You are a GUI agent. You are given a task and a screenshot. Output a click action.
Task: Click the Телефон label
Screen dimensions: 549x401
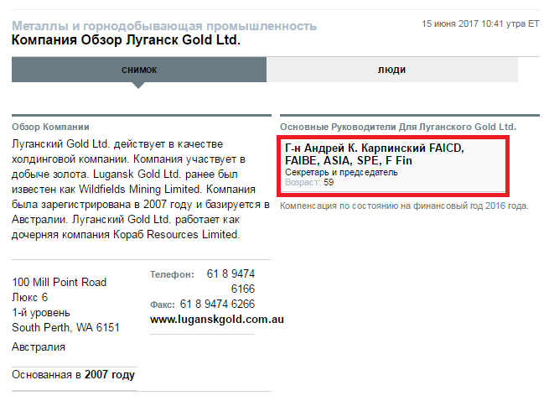pyautogui.click(x=172, y=274)
